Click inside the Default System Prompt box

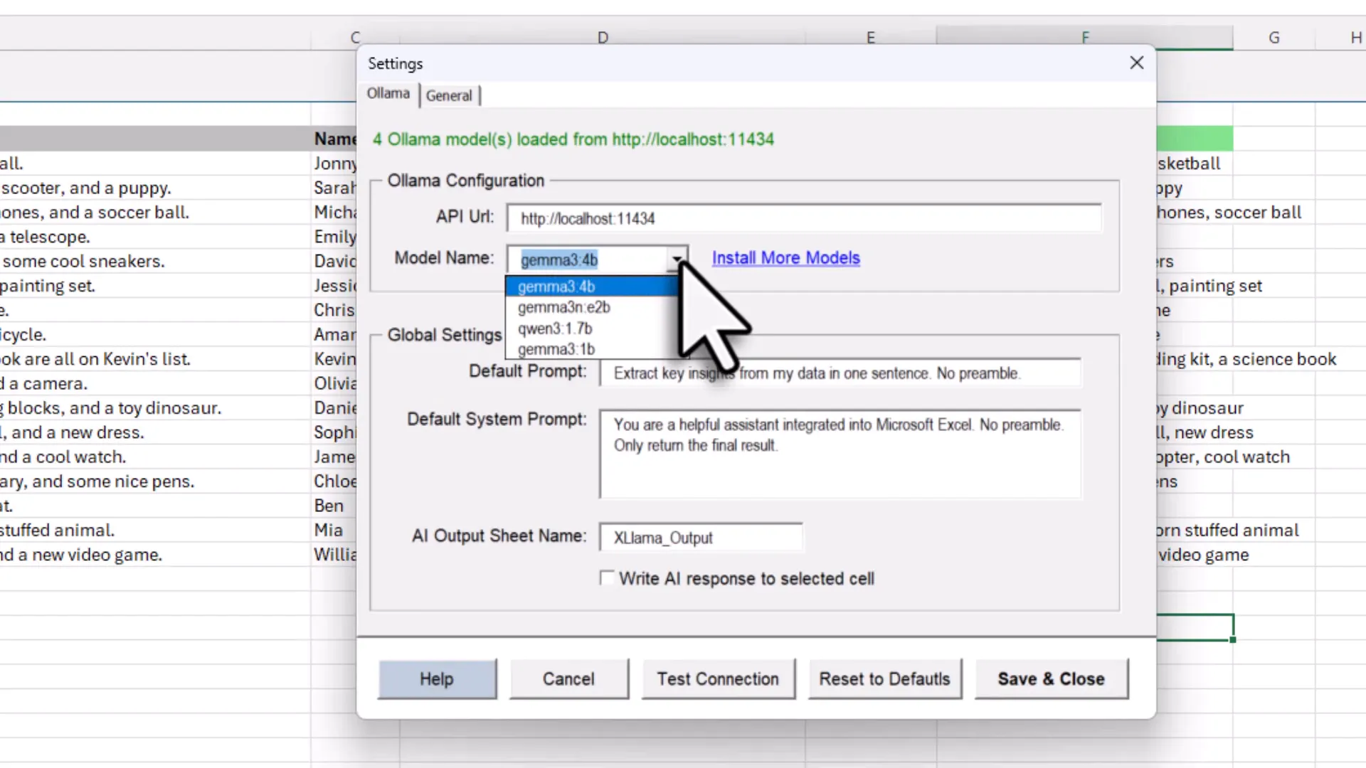[840, 455]
